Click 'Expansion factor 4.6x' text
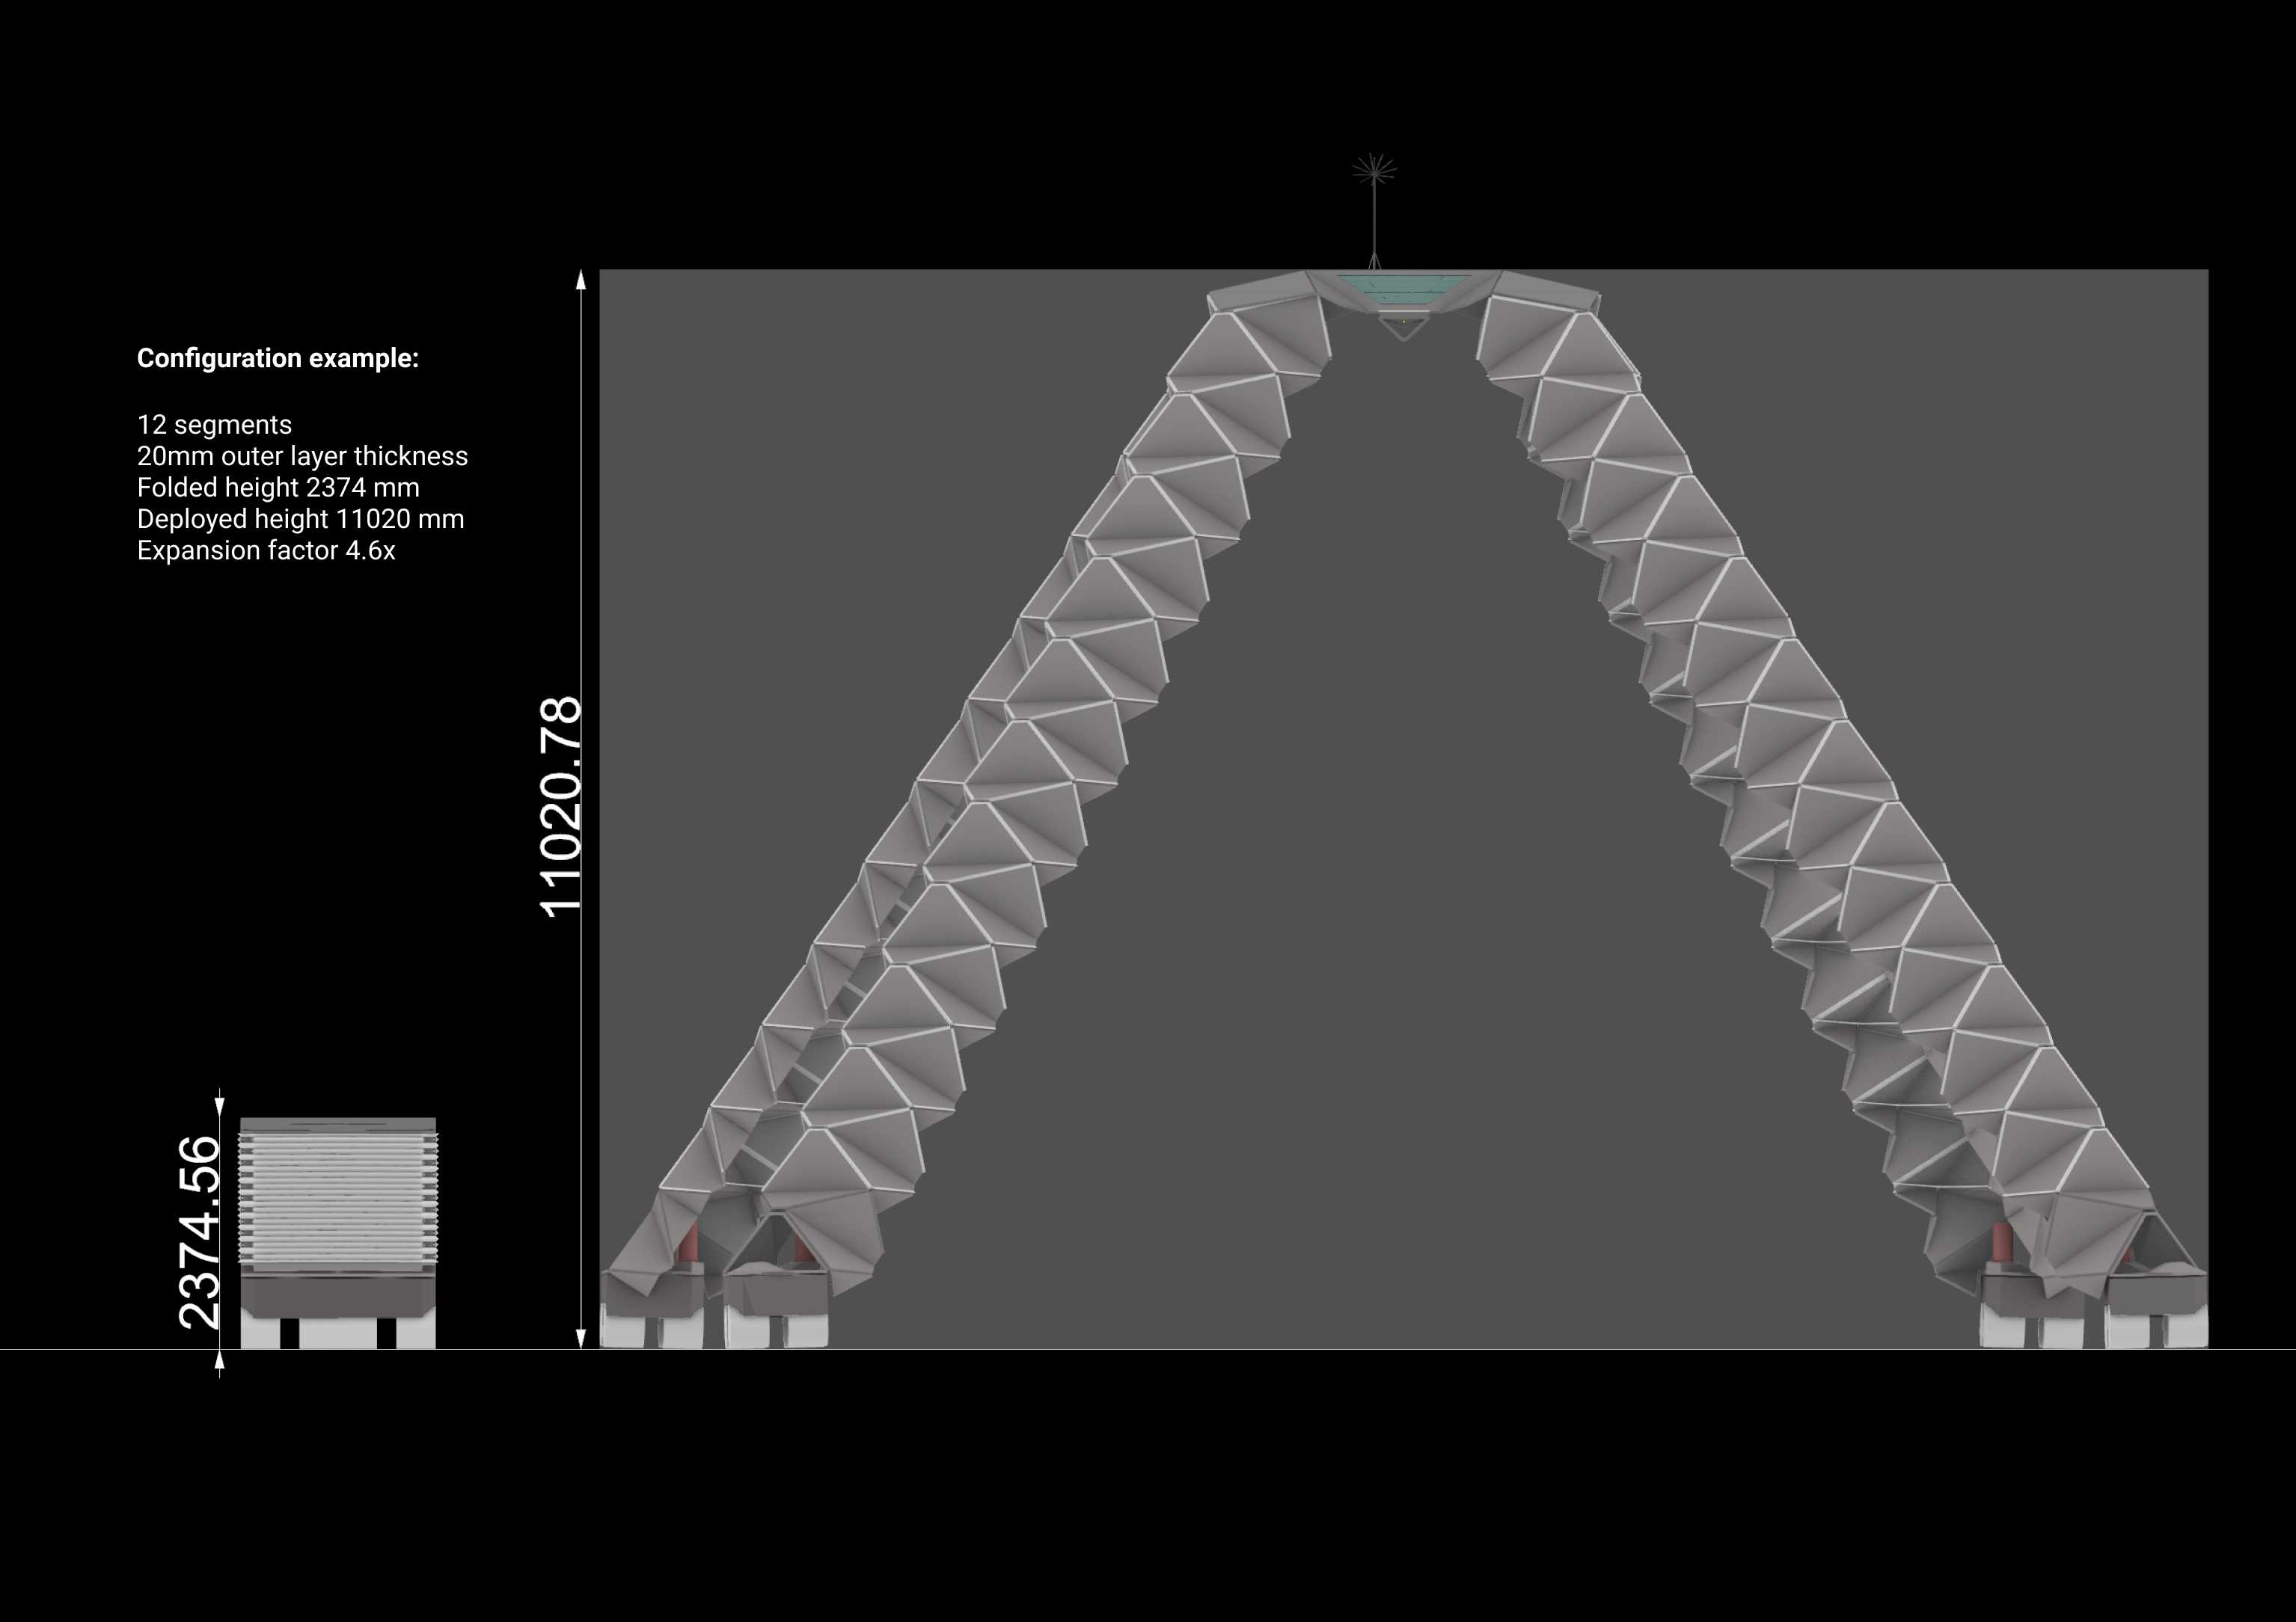Screen dimensions: 2296x1622 266,550
